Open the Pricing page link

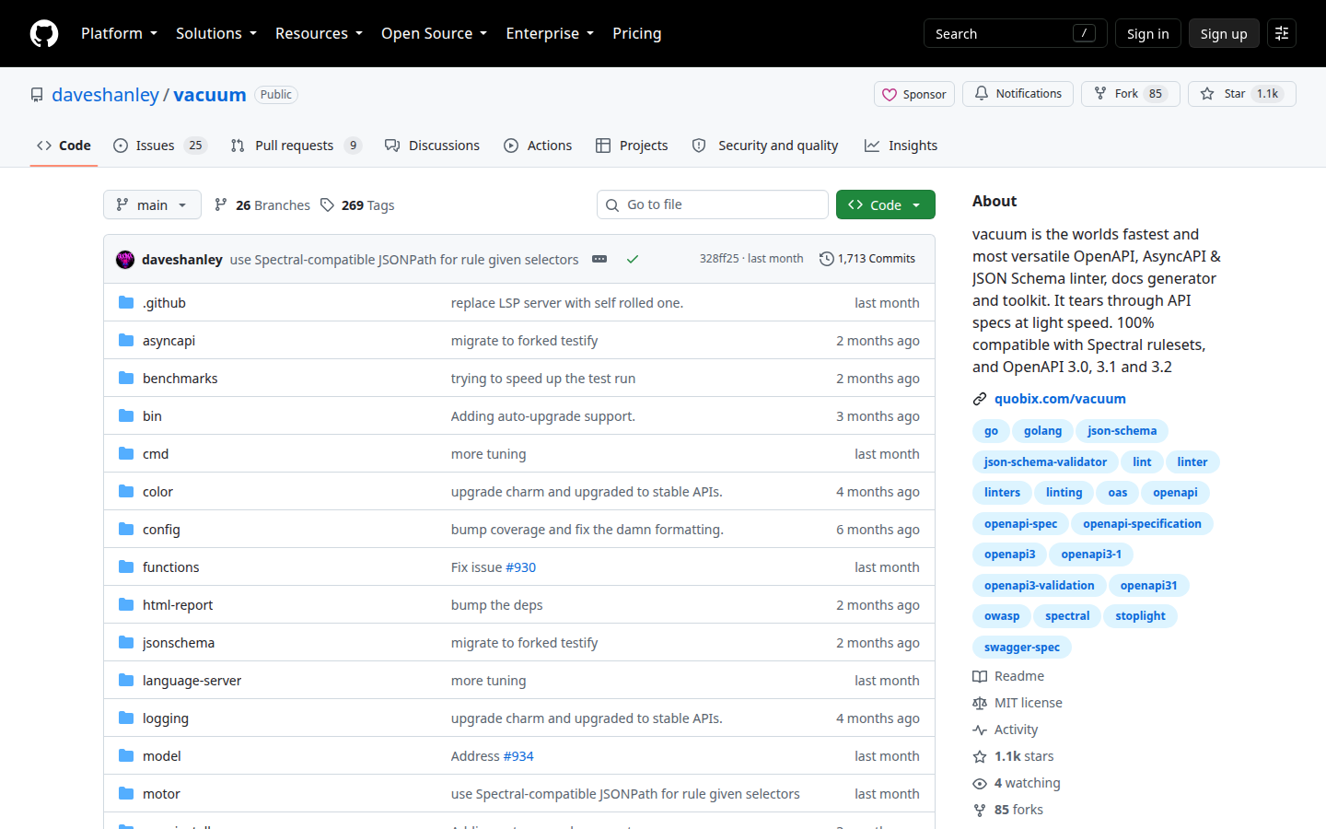coord(636,33)
